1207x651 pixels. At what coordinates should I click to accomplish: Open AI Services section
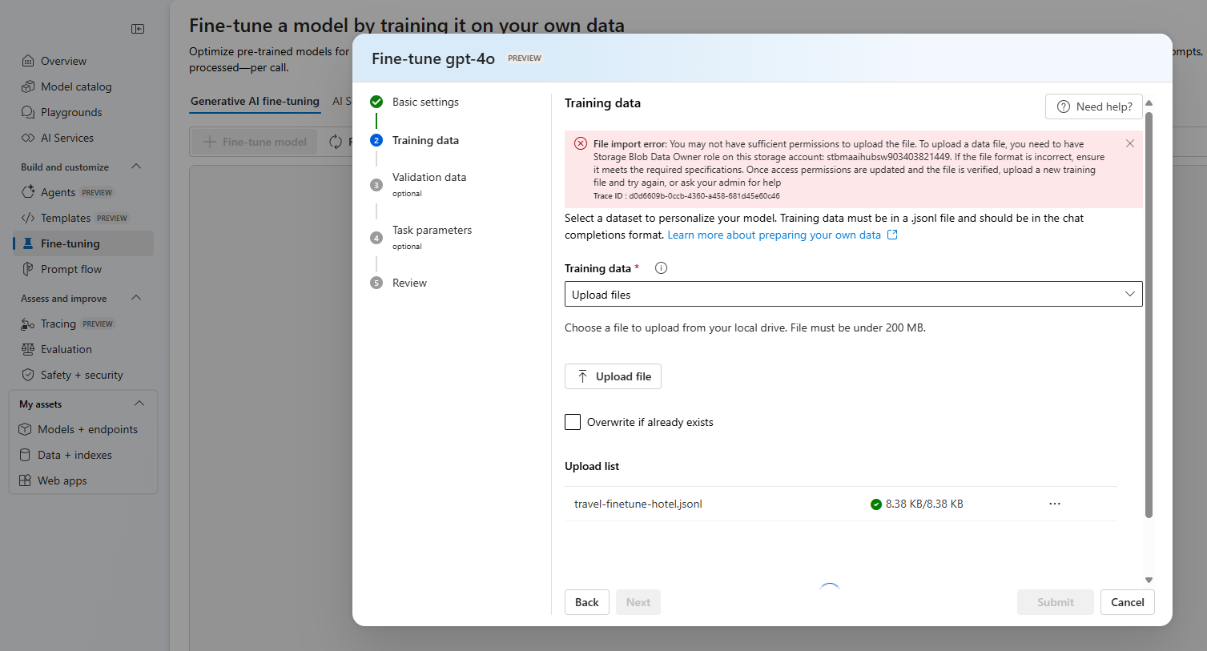(67, 138)
